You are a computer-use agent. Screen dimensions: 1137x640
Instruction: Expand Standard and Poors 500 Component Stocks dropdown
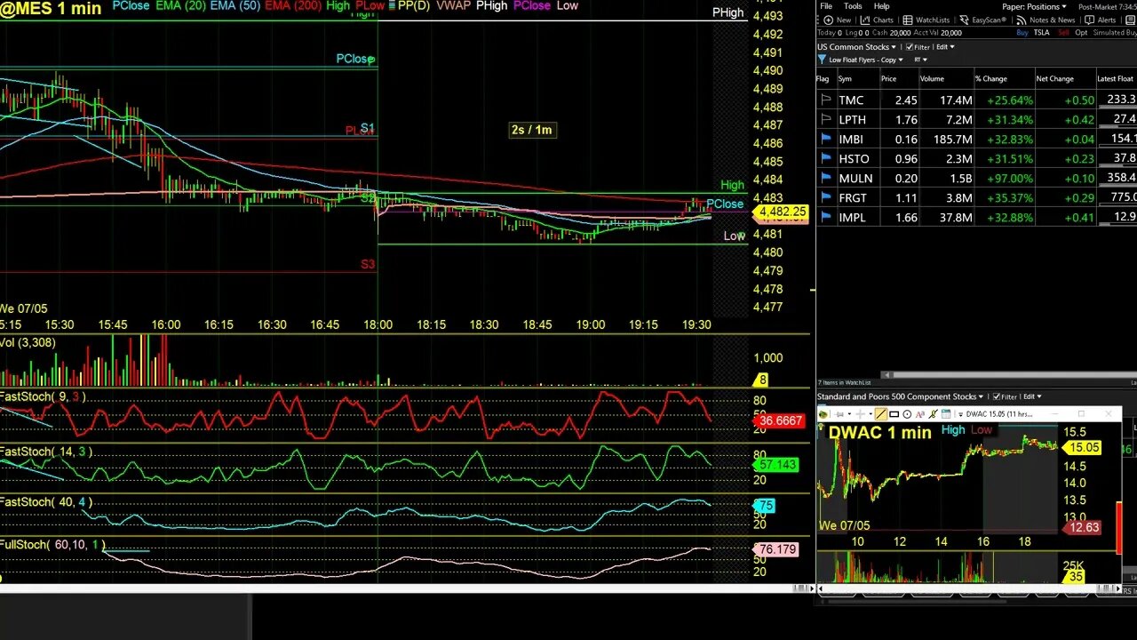tap(900, 396)
